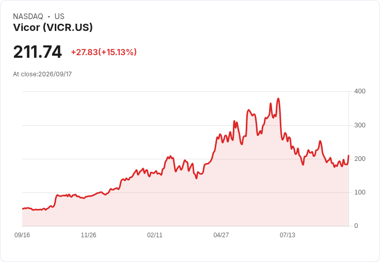Click the bullet separator between NASDAQ and US

[49, 17]
